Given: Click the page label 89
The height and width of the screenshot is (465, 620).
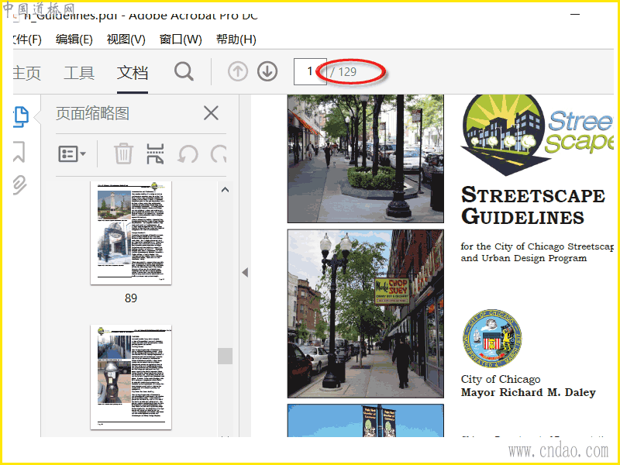Looking at the screenshot, I should [131, 298].
